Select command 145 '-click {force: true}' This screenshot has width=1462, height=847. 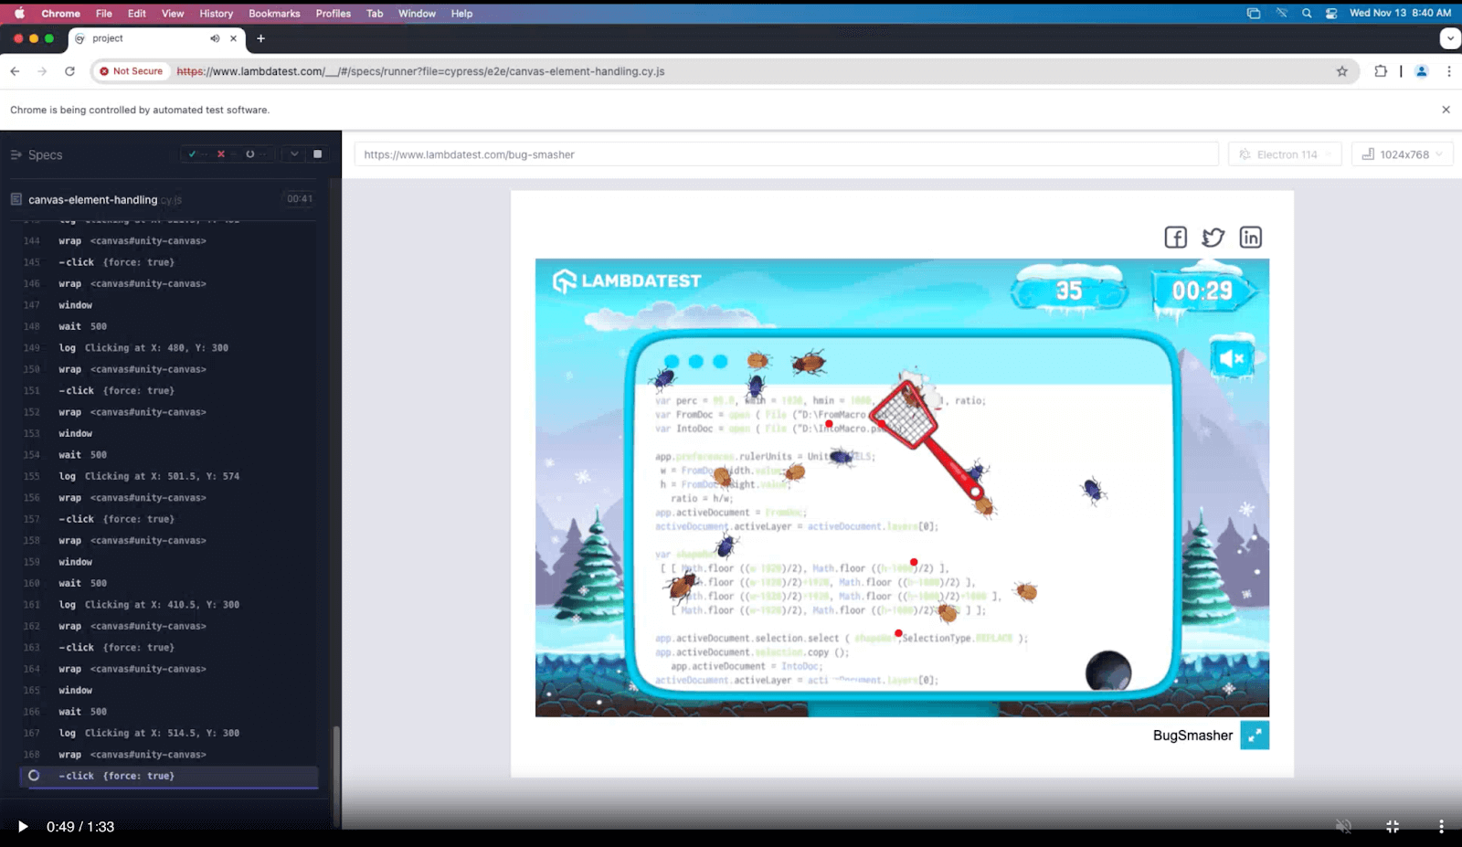(170, 262)
